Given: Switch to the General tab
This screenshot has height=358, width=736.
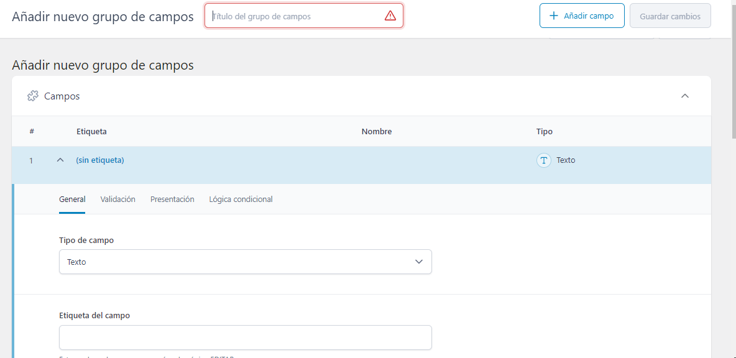Looking at the screenshot, I should click(x=72, y=200).
